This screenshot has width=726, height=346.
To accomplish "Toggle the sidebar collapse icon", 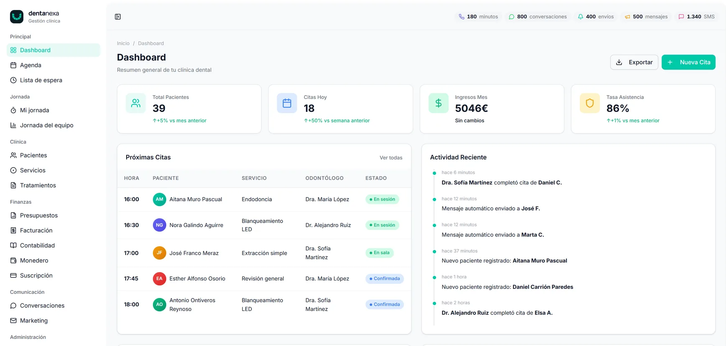I will point(118,17).
